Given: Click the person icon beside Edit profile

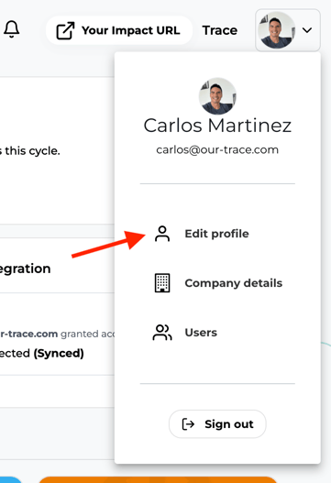Looking at the screenshot, I should coord(162,234).
